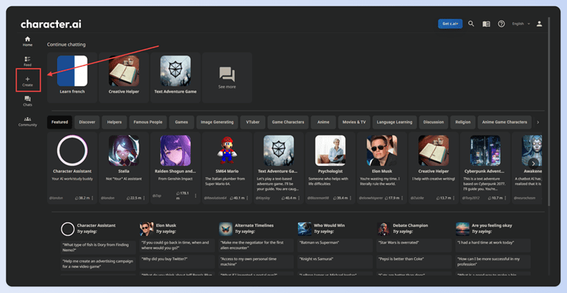Select the Featured tab
The height and width of the screenshot is (293, 567).
[59, 122]
